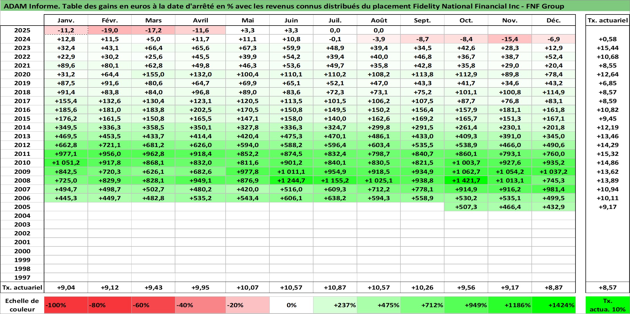Click the top-right Tx. actuariel column header

[608, 20]
